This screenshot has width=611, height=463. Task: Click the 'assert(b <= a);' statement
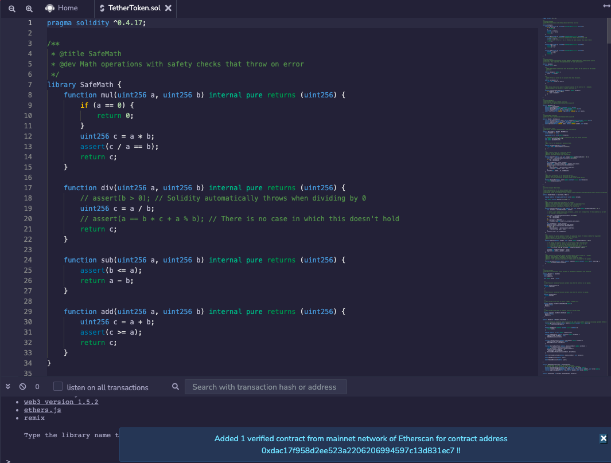tap(111, 270)
